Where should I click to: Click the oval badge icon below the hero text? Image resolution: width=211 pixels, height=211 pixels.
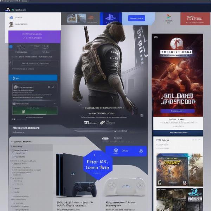click(x=102, y=123)
